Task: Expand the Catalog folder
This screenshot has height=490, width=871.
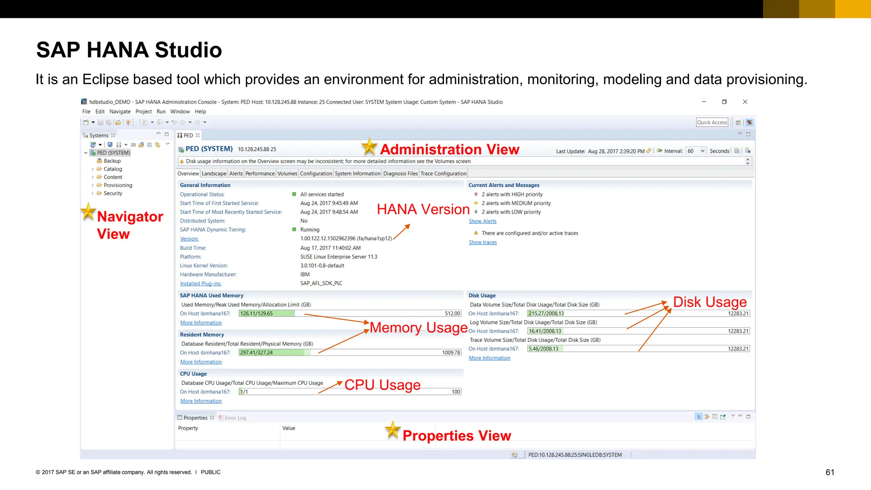Action: [93, 169]
